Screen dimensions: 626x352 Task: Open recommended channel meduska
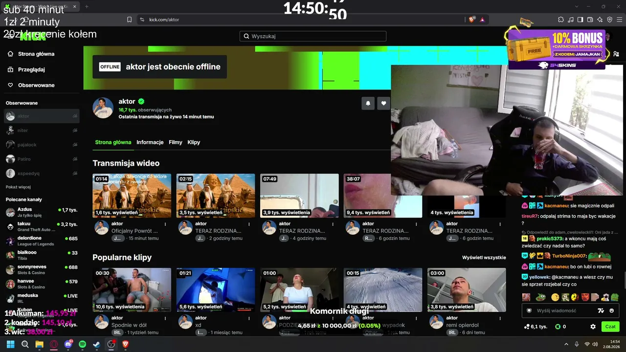click(x=42, y=298)
